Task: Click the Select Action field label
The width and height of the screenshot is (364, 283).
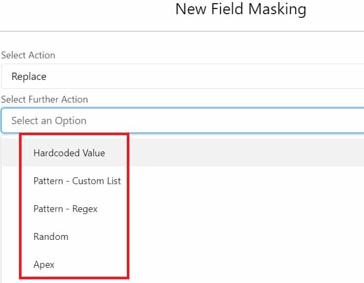Action: [x=28, y=55]
